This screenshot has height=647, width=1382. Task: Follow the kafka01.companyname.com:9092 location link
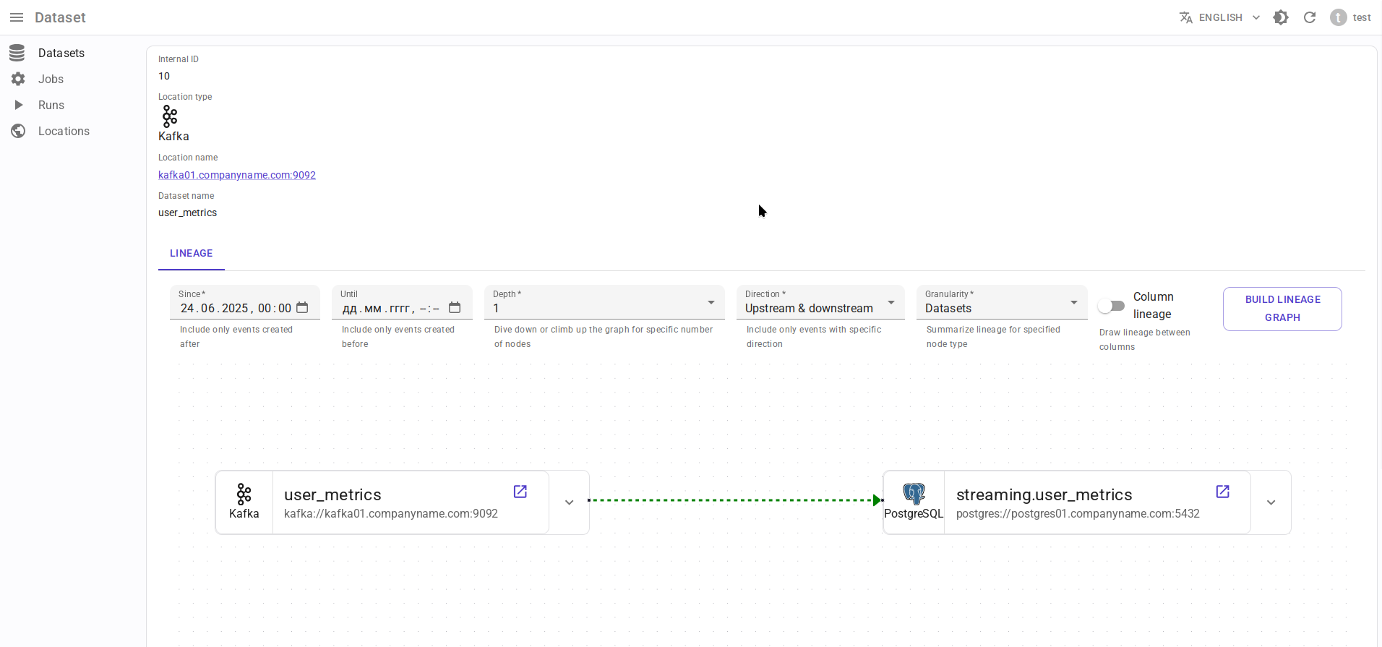[237, 175]
